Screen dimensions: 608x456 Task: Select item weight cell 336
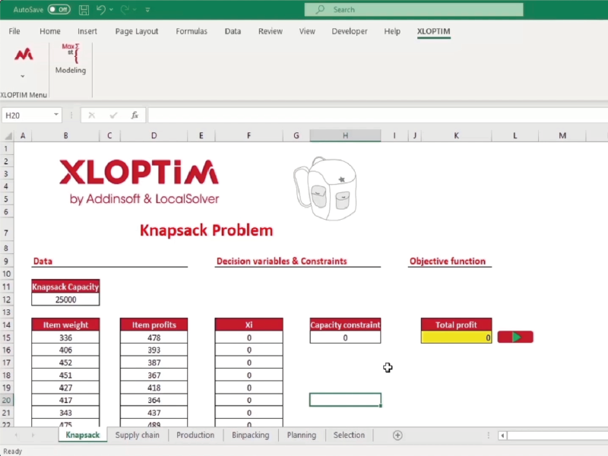click(x=65, y=337)
